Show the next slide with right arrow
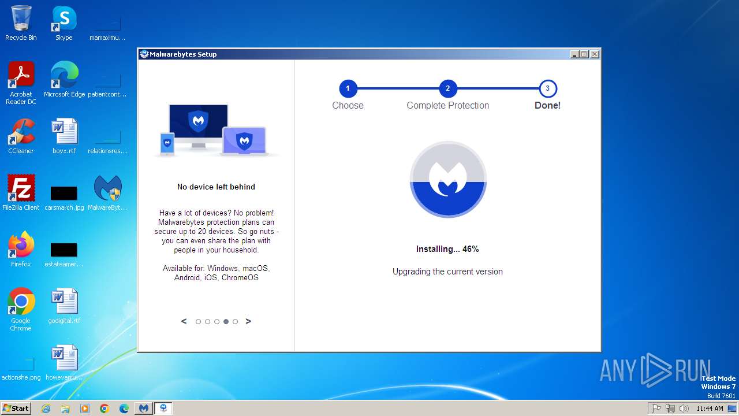Screen dimensions: 739x416 (x=248, y=321)
